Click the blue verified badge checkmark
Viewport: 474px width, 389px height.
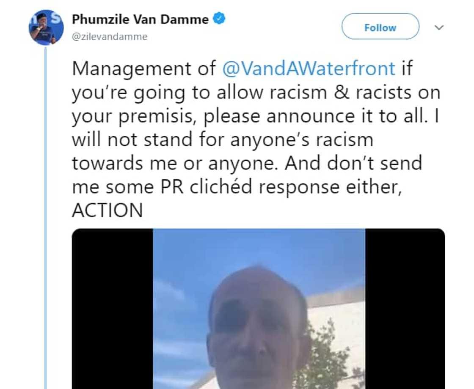tap(219, 19)
